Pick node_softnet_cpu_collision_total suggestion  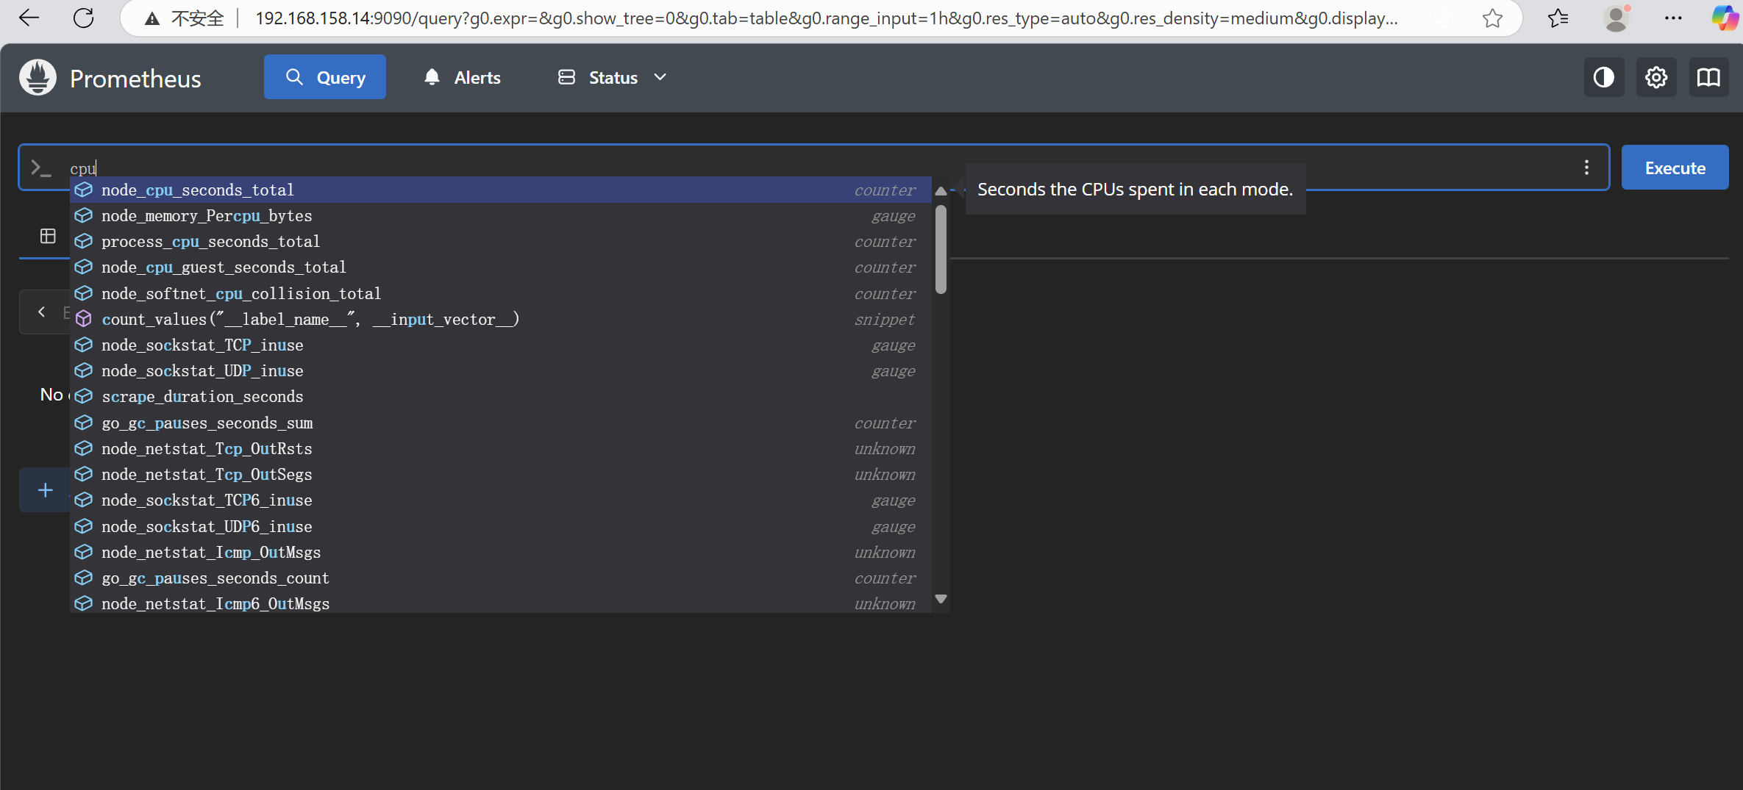[x=501, y=294]
